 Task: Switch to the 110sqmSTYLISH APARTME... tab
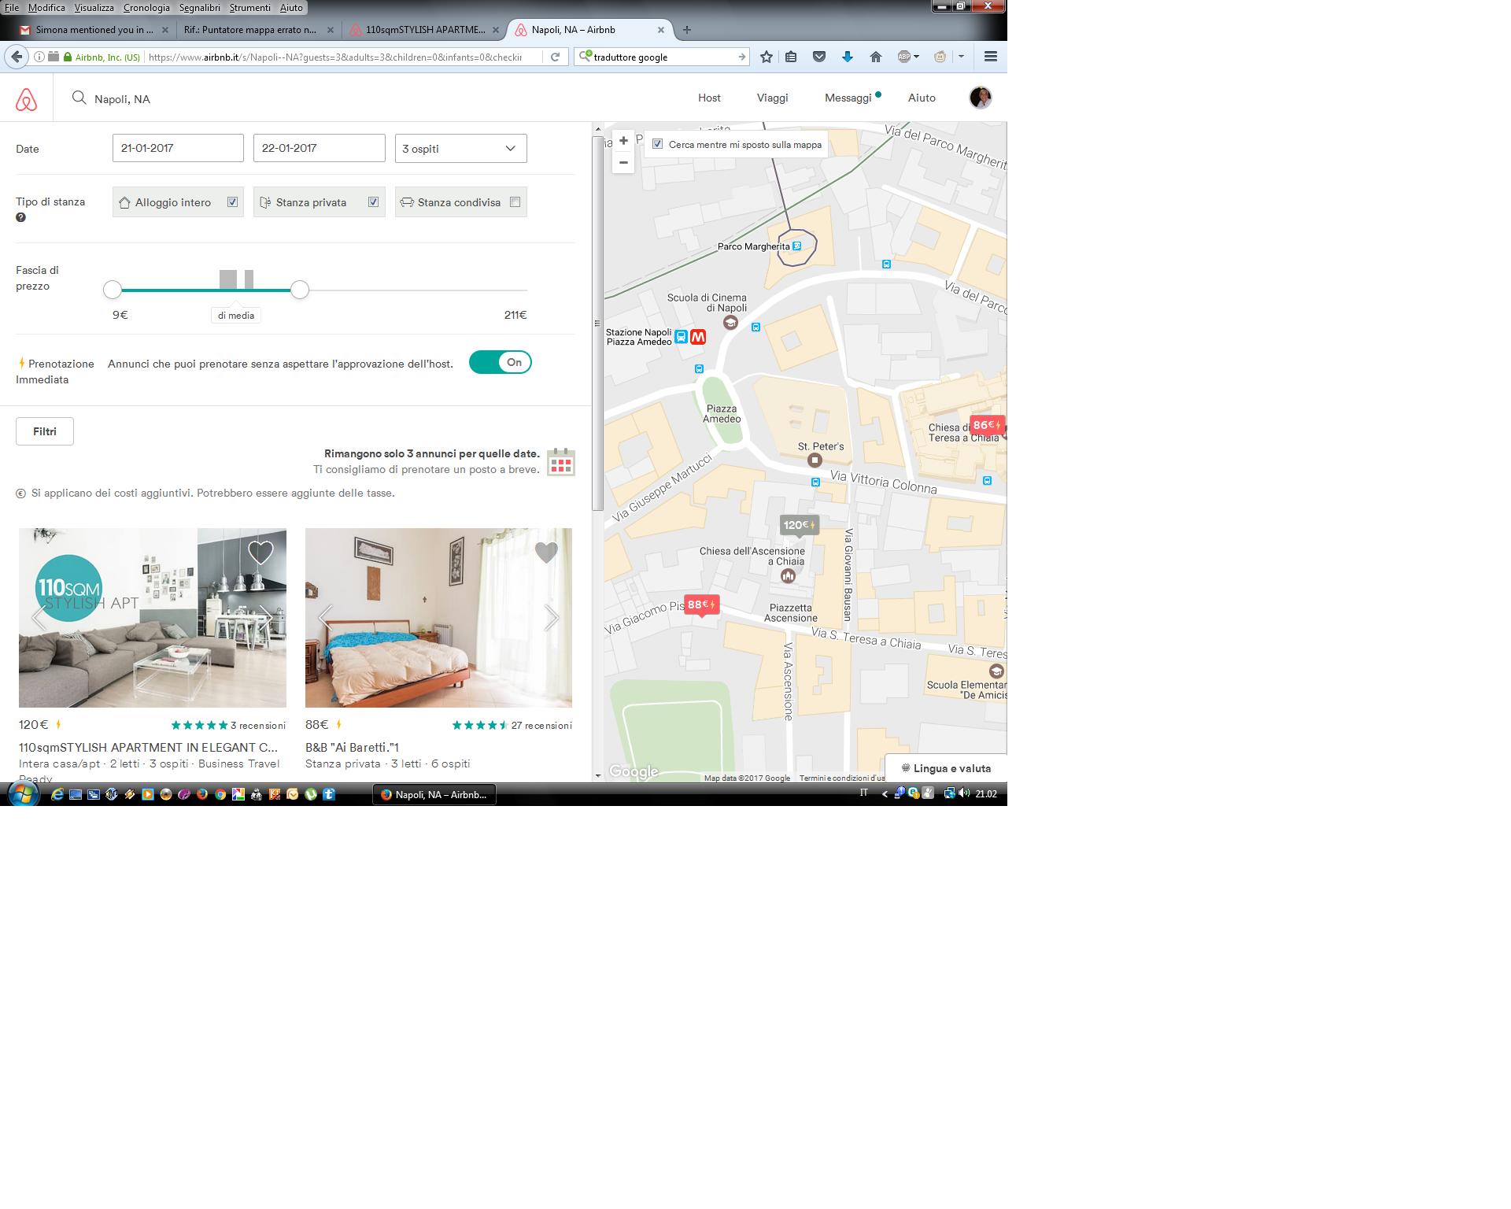(x=423, y=30)
